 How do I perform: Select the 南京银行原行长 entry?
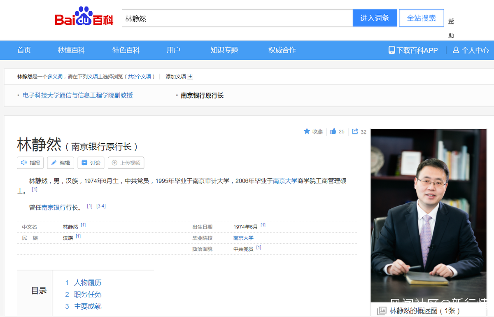tap(202, 96)
